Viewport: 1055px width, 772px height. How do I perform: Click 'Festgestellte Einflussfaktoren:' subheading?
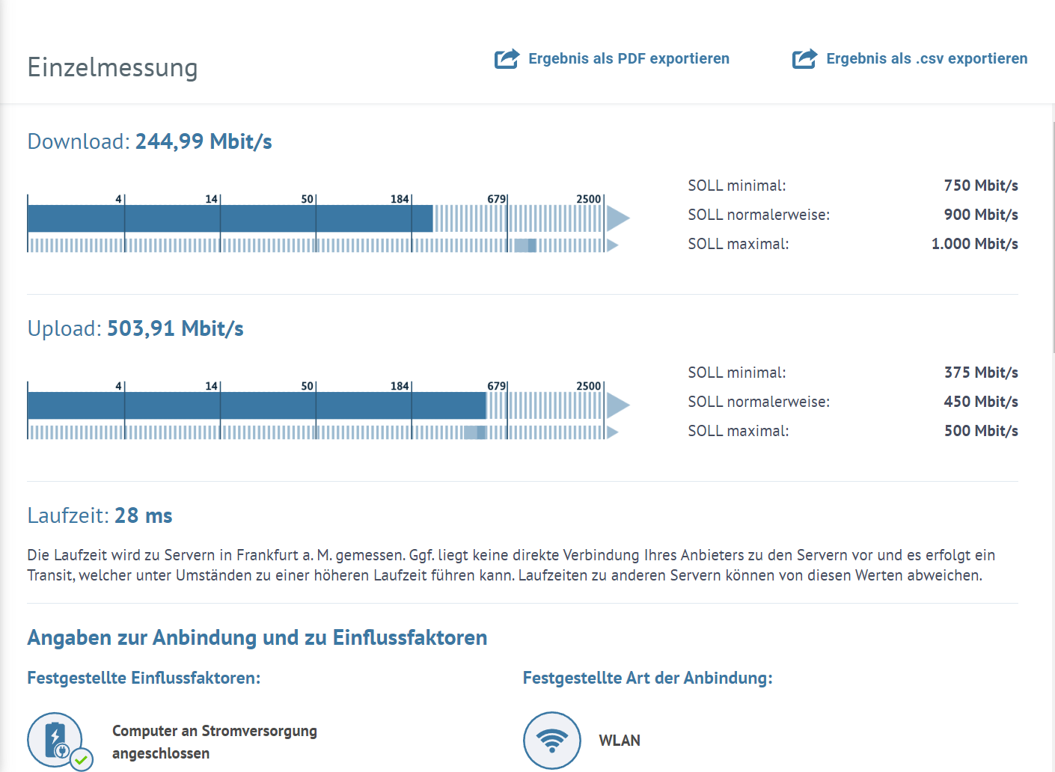[144, 678]
